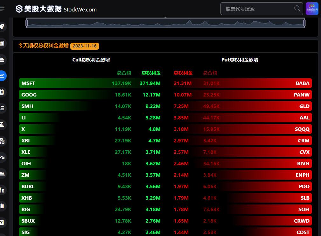Open the calculator icon in sidebar

tap(2, 43)
